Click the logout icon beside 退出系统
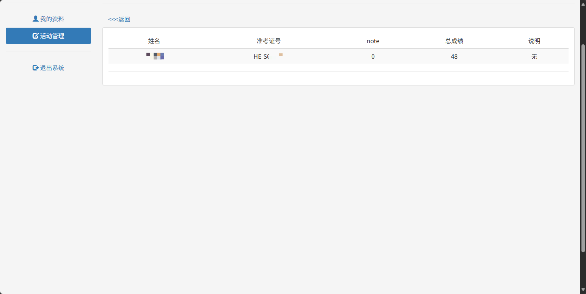Viewport: 586px width, 294px height. click(36, 68)
